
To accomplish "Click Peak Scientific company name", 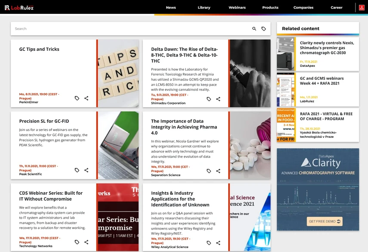I will pyautogui.click(x=31, y=174).
